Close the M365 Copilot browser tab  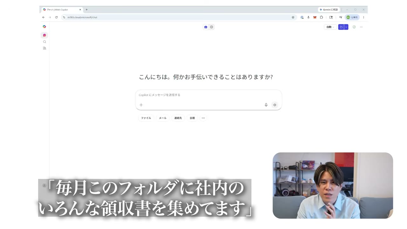point(80,10)
